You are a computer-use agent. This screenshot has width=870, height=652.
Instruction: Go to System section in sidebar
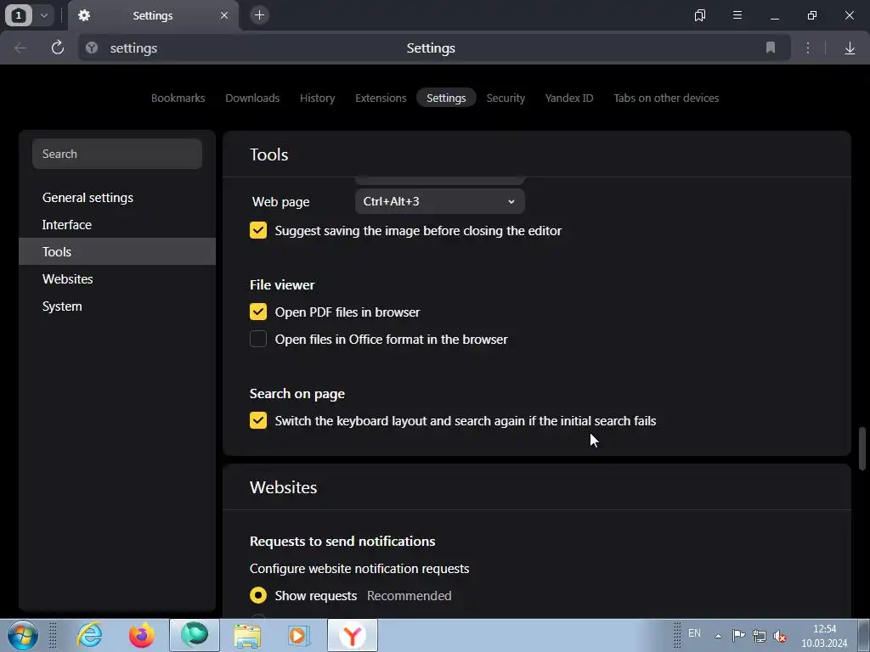click(x=117, y=306)
